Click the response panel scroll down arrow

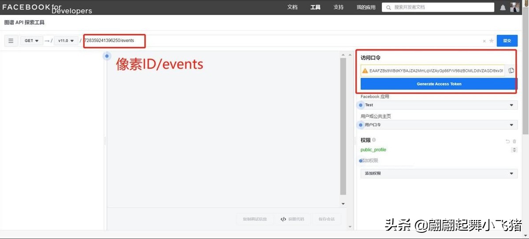[343, 203]
